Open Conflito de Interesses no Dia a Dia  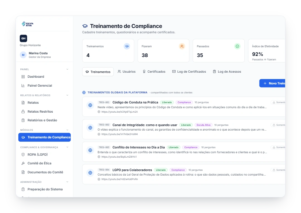click(139, 147)
